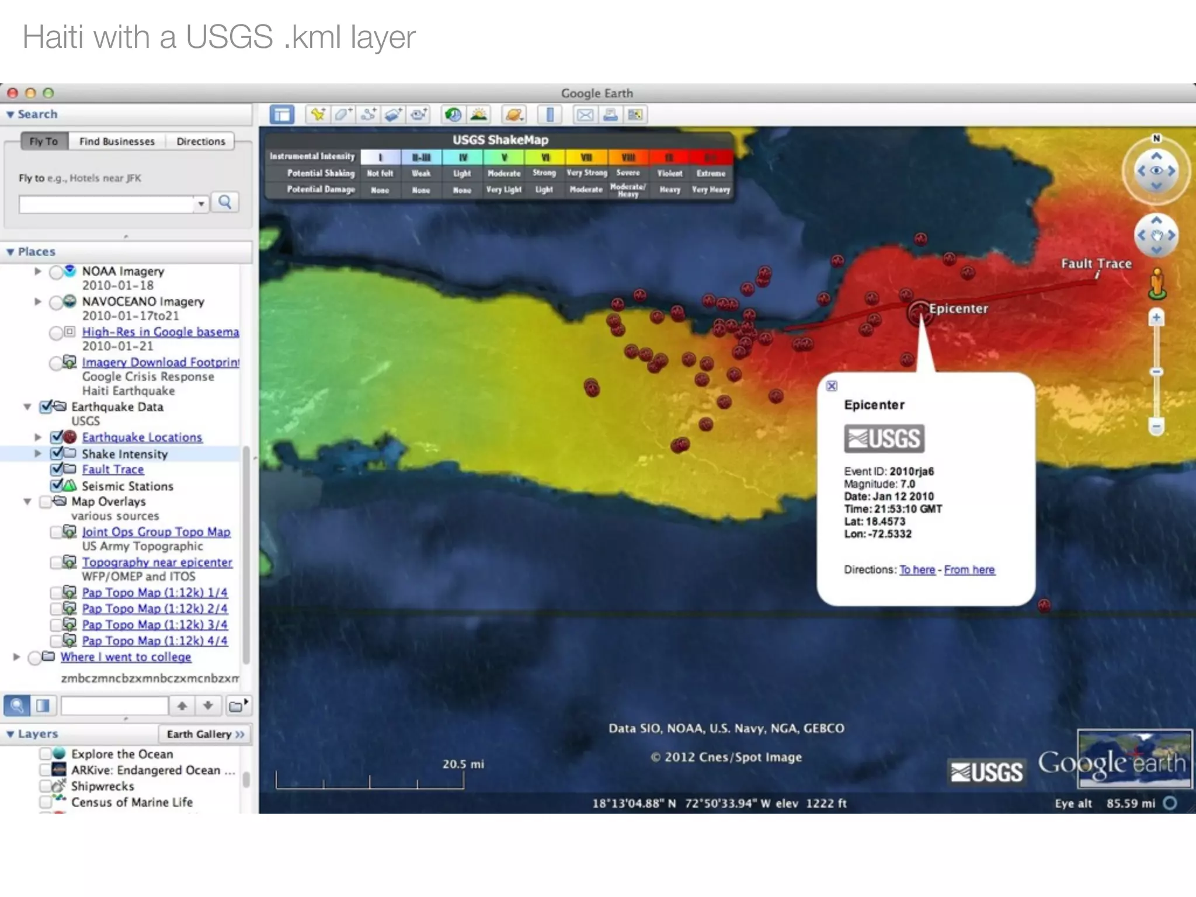Select the NOAA Imagery radio button
1196x897 pixels.
pyautogui.click(x=56, y=272)
